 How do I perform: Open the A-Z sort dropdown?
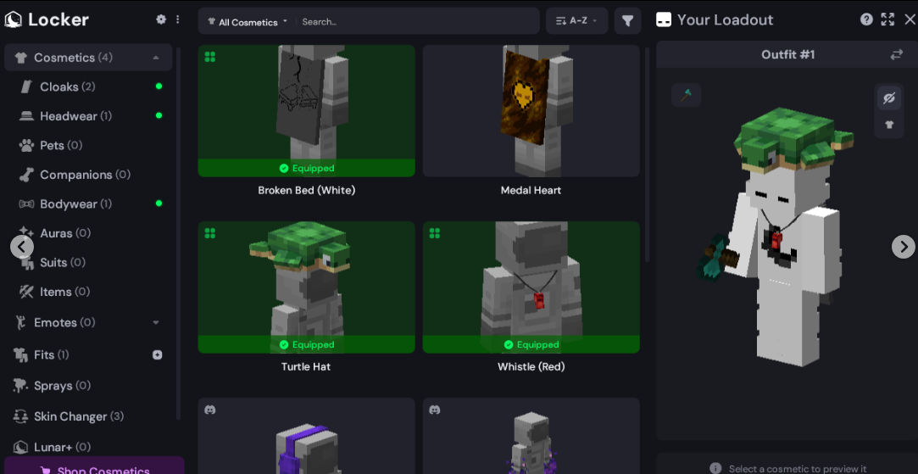point(576,21)
